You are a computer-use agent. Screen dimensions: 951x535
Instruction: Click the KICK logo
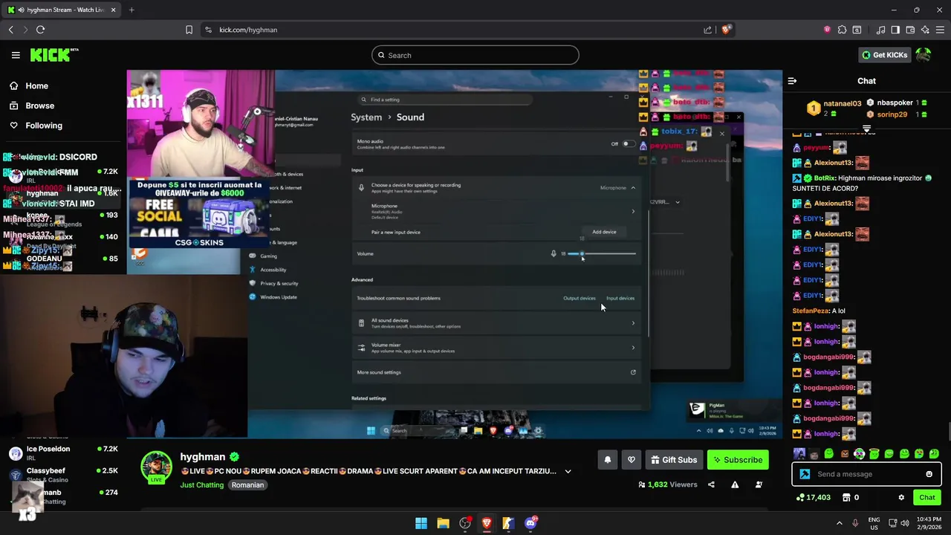point(54,55)
